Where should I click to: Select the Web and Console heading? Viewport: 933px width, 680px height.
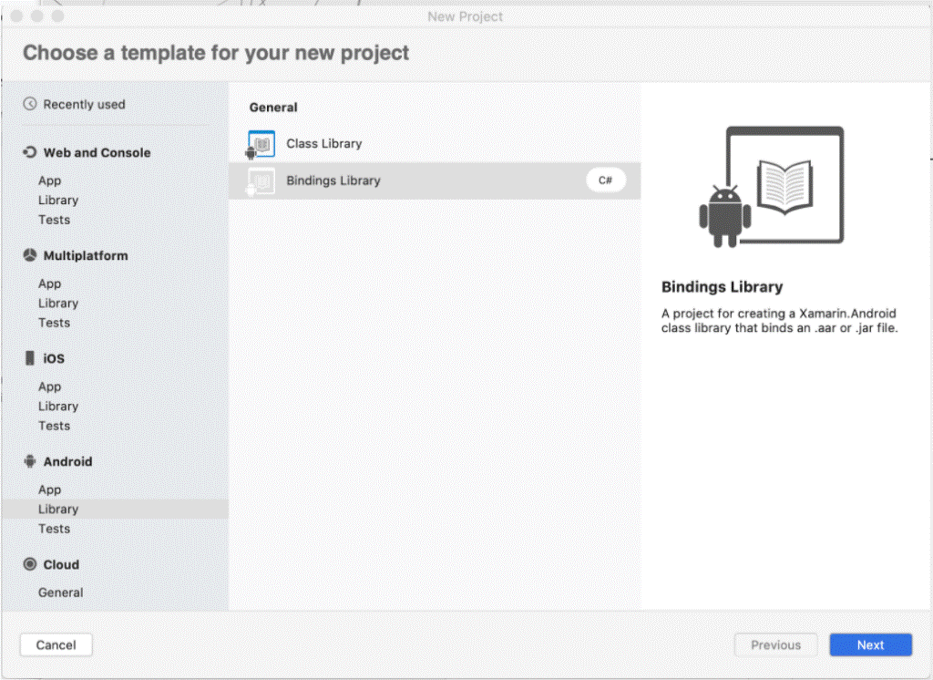coord(97,152)
